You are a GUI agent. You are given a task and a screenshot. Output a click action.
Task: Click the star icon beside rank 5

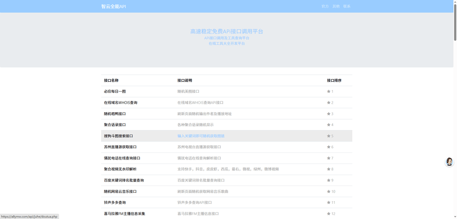coord(329,136)
